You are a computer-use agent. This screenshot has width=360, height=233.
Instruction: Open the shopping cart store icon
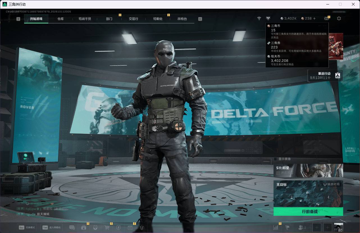[x=107, y=227]
